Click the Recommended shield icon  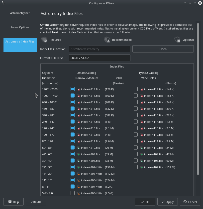107,39
